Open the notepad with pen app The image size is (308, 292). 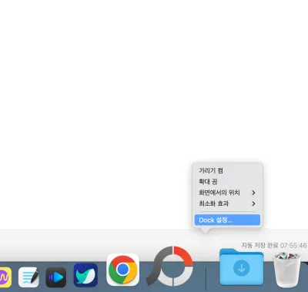[28, 277]
